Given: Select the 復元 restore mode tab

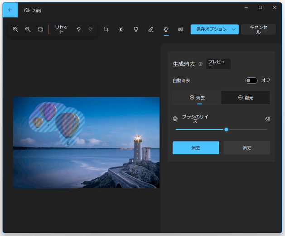Looking at the screenshot, I should click(x=246, y=98).
